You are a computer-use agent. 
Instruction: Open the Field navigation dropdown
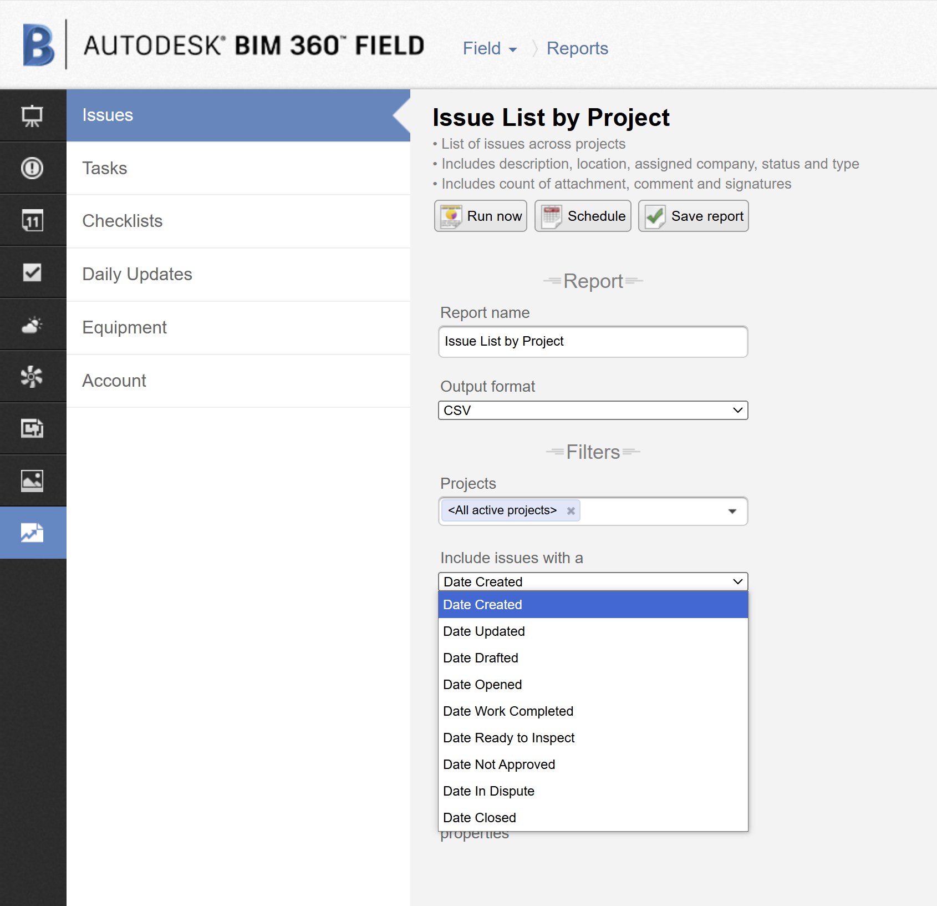[x=490, y=48]
